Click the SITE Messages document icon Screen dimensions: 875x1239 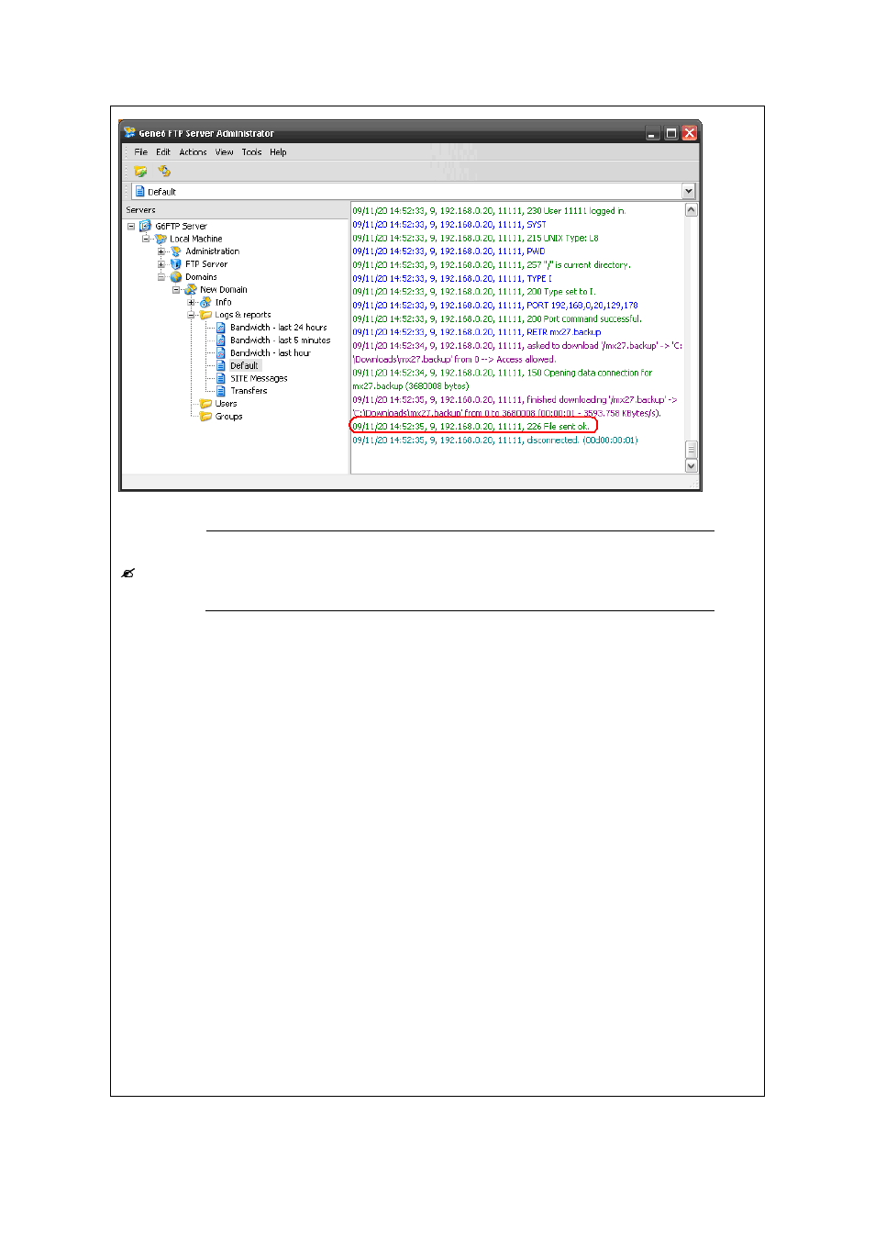[x=221, y=378]
